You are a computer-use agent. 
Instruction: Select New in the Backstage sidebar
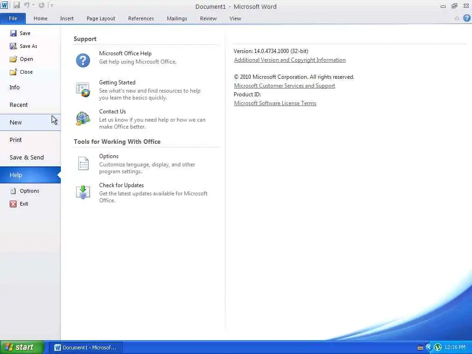click(x=30, y=122)
